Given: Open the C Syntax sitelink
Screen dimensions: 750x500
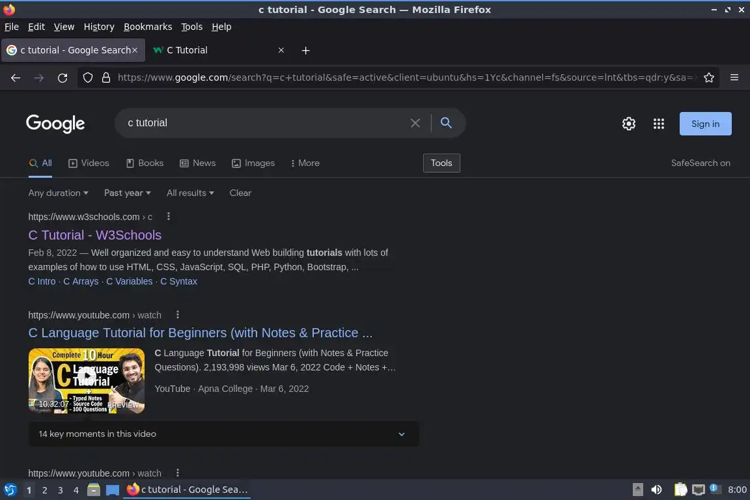Looking at the screenshot, I should point(178,281).
